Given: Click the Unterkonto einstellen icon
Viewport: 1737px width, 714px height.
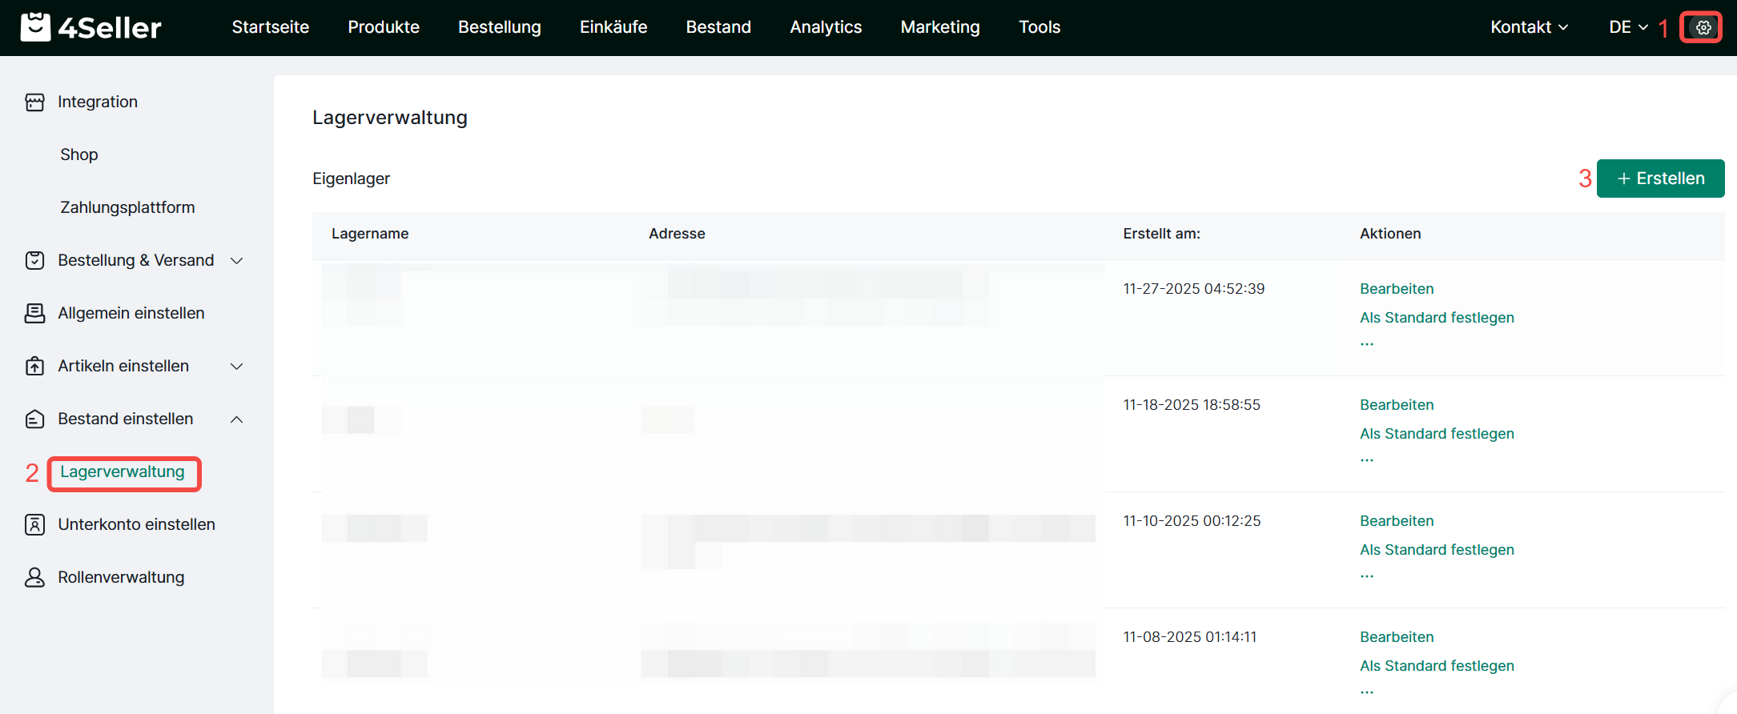Looking at the screenshot, I should [x=34, y=525].
